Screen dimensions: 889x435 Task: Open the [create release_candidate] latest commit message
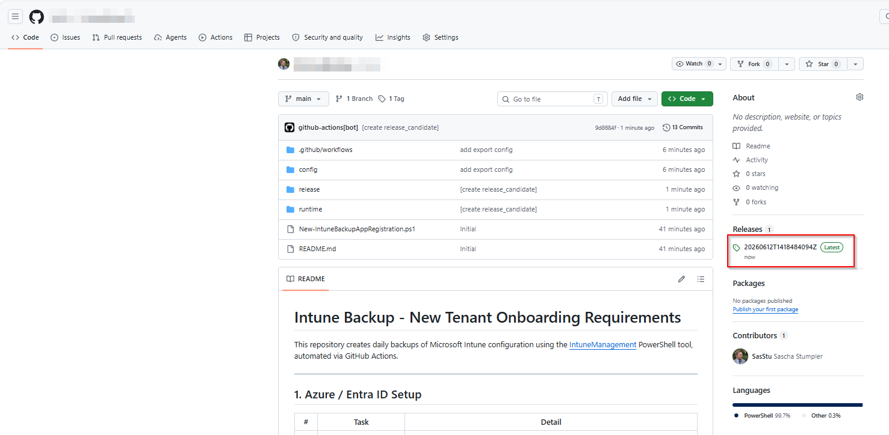400,127
